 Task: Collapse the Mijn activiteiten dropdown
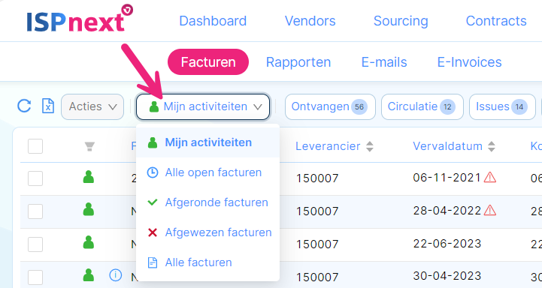pos(203,107)
